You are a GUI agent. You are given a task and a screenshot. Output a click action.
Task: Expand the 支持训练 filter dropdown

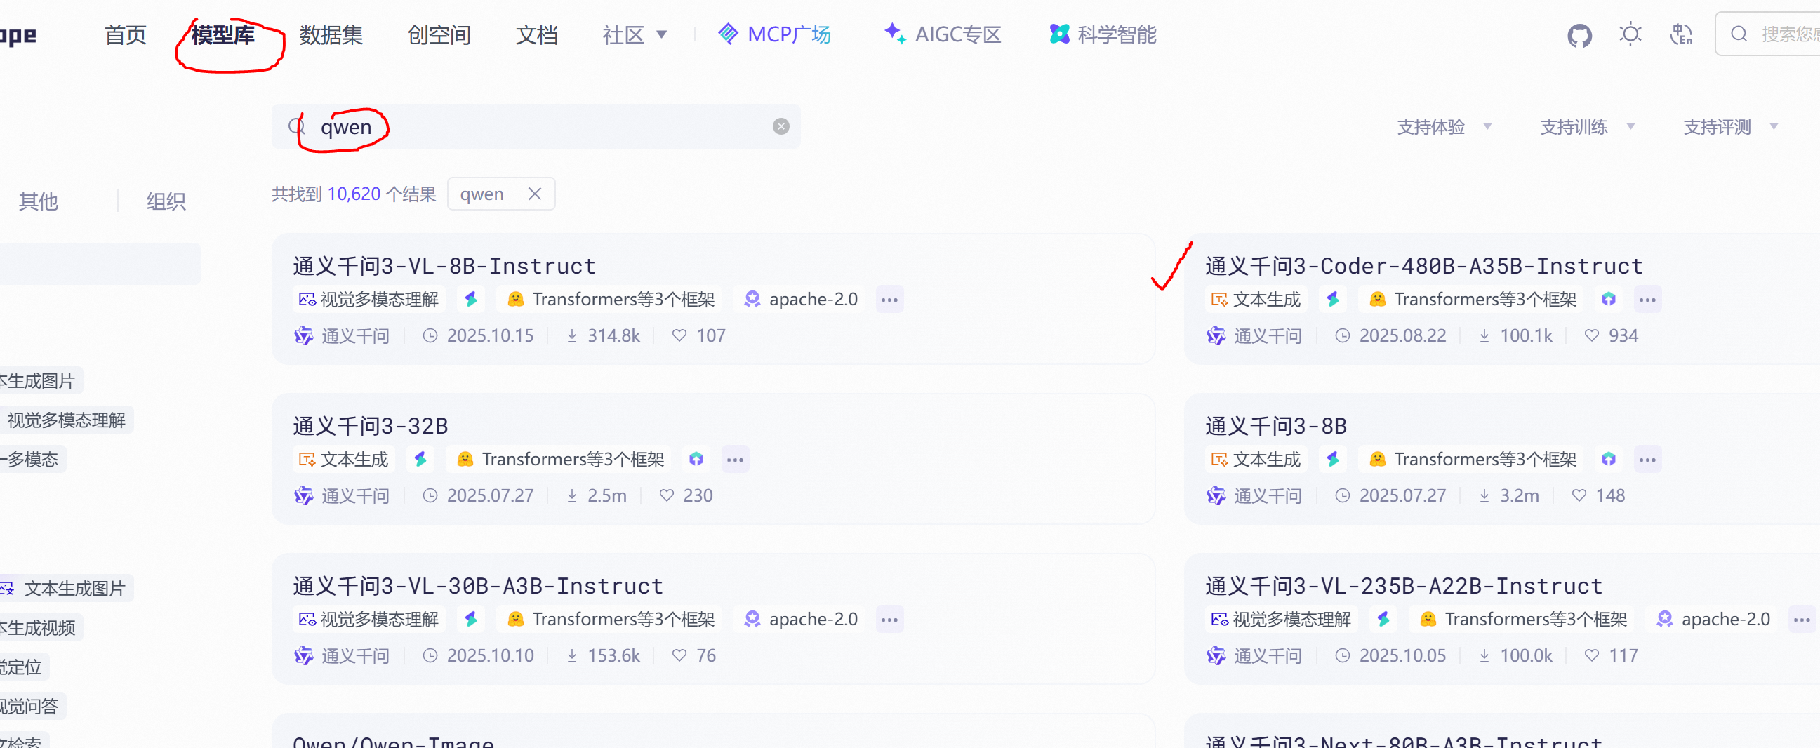coord(1588,127)
